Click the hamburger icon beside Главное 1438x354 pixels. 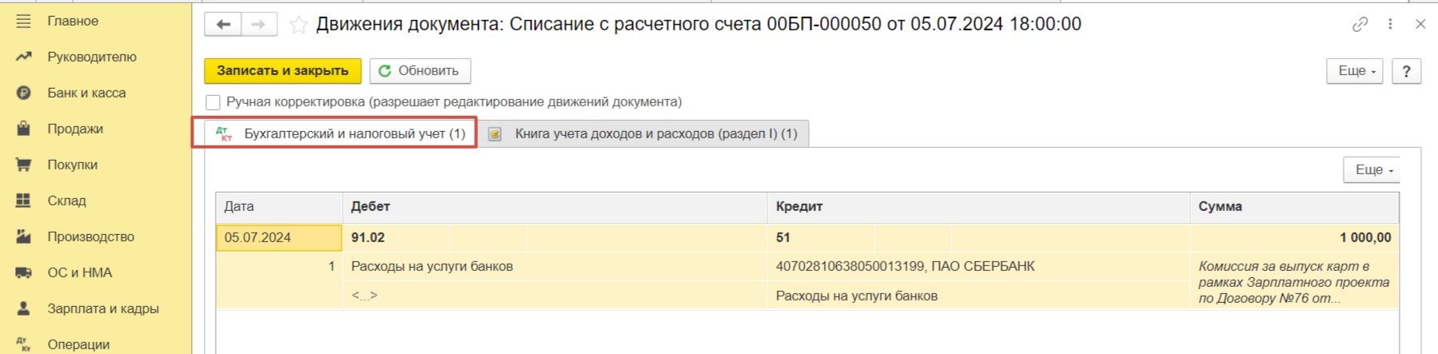pyautogui.click(x=24, y=22)
